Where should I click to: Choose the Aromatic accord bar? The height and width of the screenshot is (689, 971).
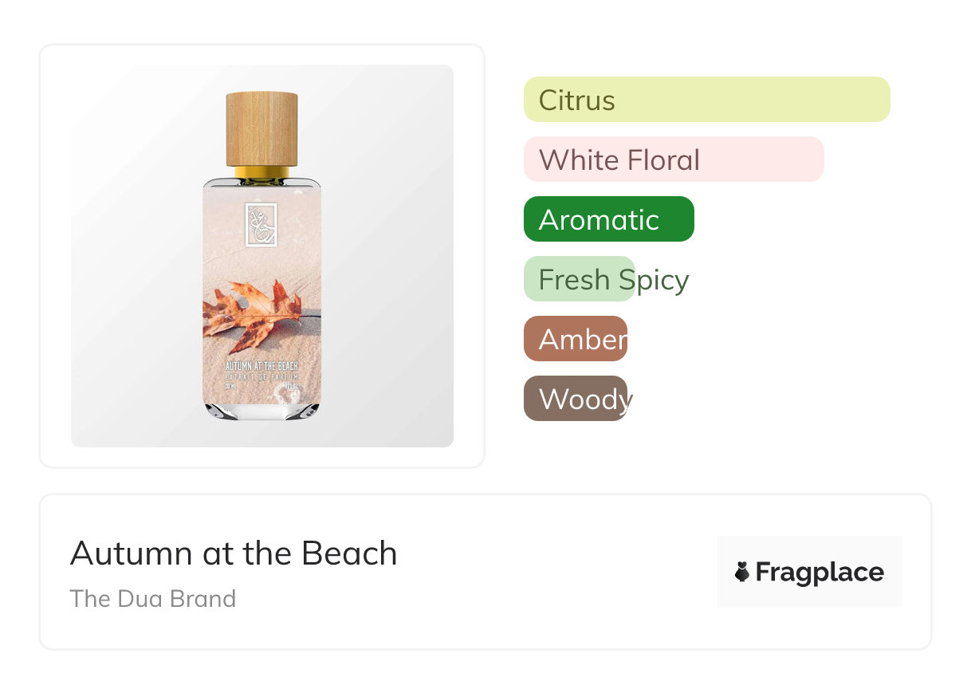(x=608, y=219)
